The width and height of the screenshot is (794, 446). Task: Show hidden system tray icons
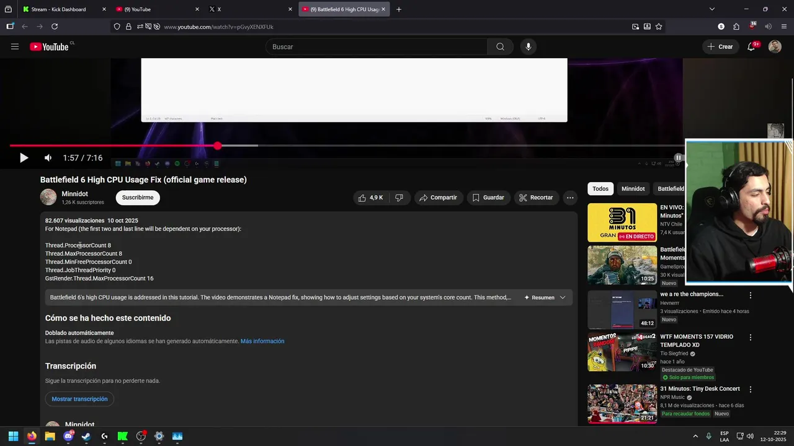click(x=695, y=436)
